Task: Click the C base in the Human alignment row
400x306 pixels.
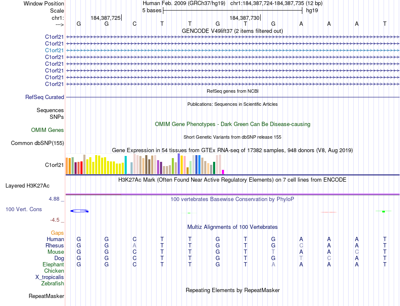Action: point(134,239)
